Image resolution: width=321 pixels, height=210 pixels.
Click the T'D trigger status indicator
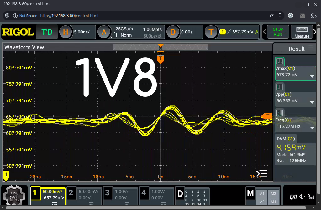[x=47, y=32]
